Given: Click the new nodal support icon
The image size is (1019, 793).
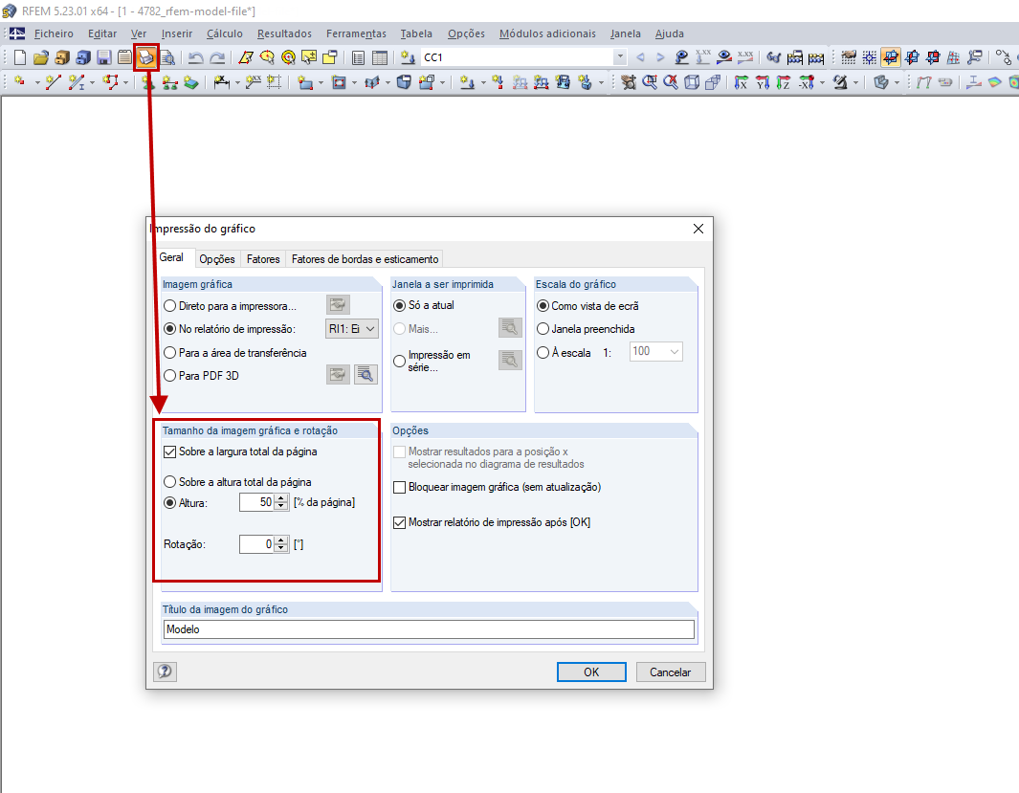Looking at the screenshot, I should tap(148, 82).
